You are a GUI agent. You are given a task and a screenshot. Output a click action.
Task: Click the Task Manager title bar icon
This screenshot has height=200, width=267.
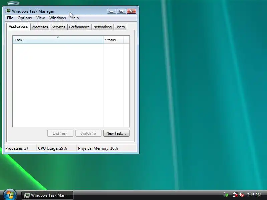[x=8, y=11]
